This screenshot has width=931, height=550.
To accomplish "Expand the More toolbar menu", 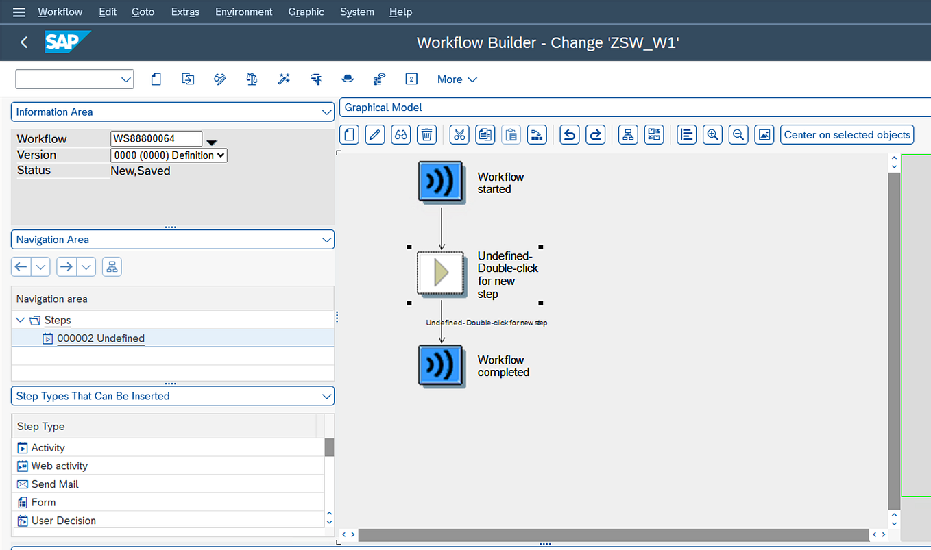I will [457, 79].
